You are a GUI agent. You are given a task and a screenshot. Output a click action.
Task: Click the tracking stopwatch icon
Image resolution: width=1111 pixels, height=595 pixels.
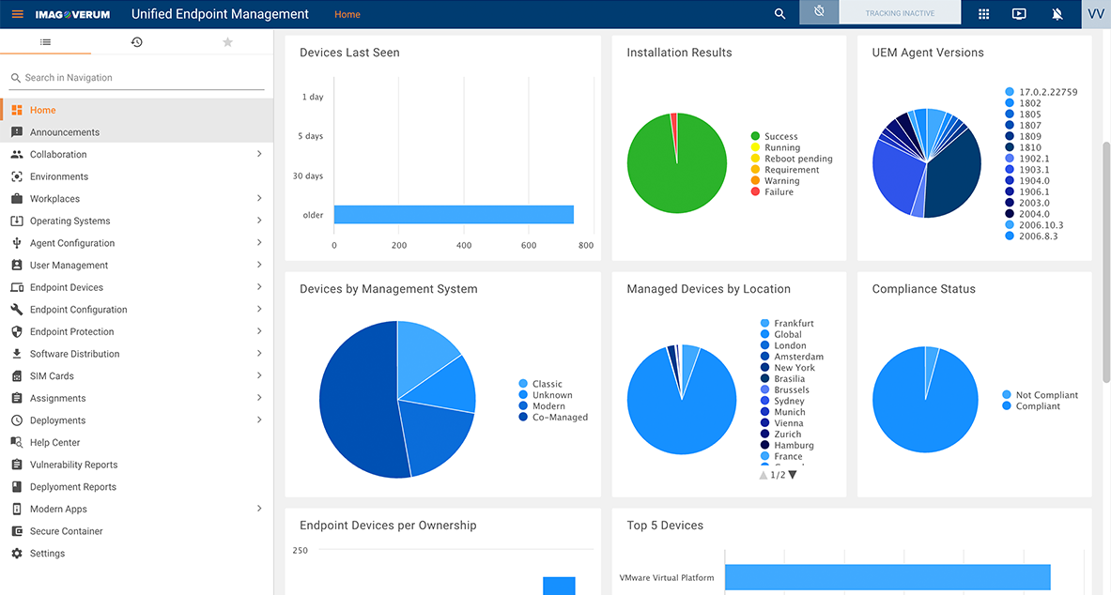(818, 13)
